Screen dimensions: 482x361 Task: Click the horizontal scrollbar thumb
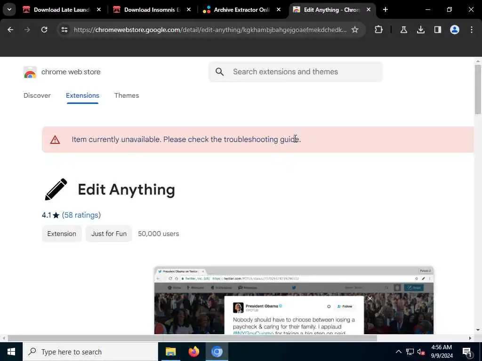tap(193, 338)
